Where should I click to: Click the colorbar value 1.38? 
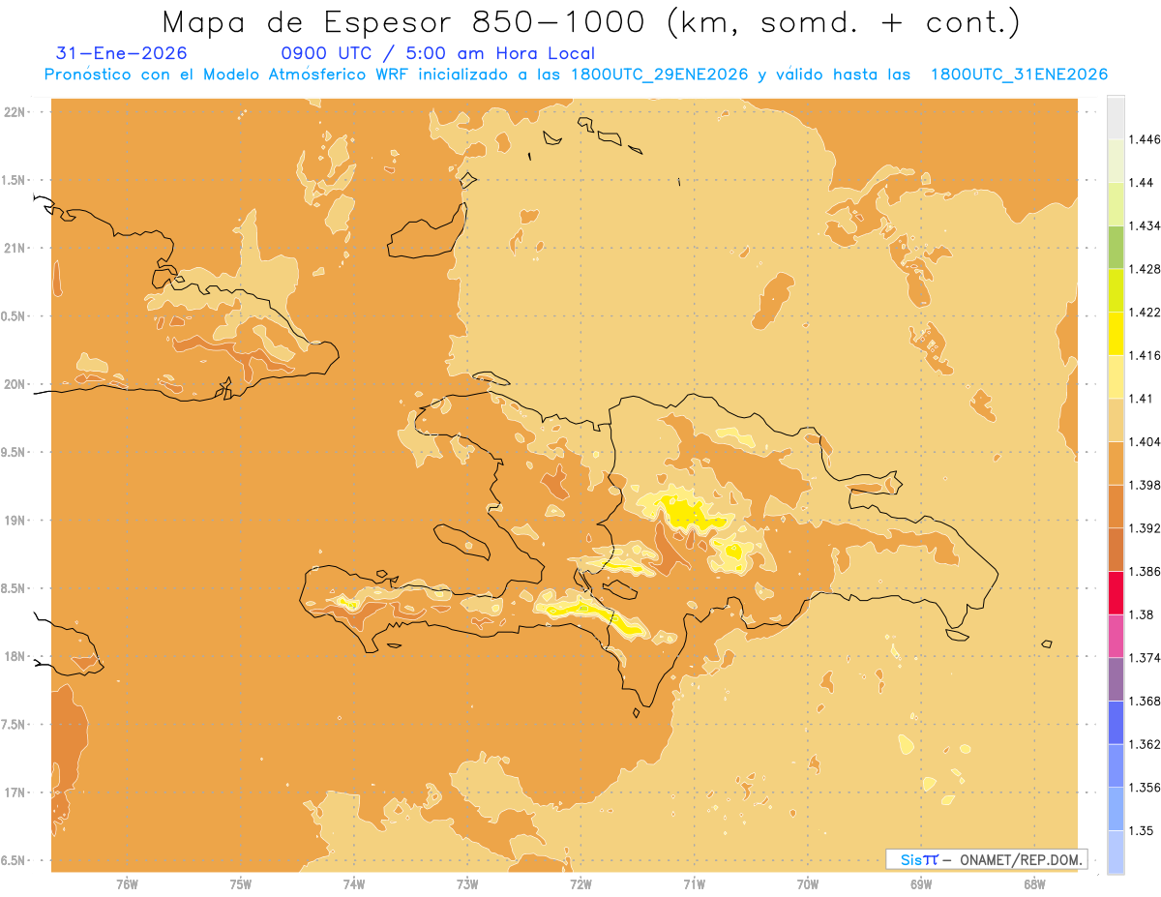(1142, 614)
